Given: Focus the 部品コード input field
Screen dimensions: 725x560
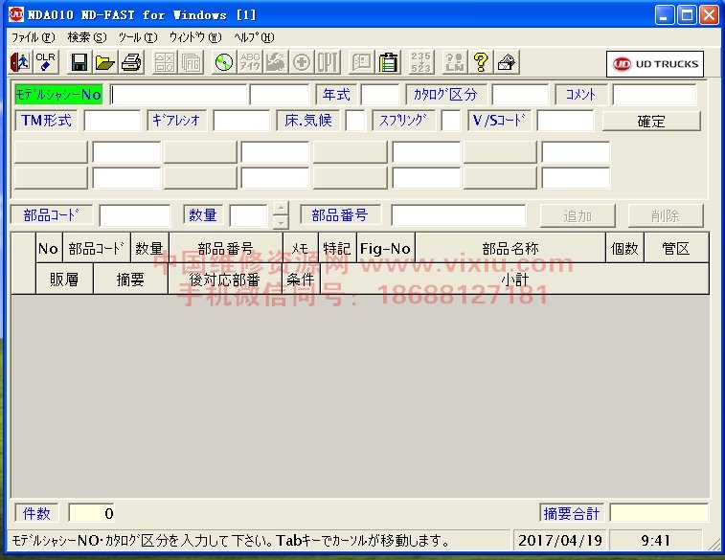Looking at the screenshot, I should click(134, 215).
